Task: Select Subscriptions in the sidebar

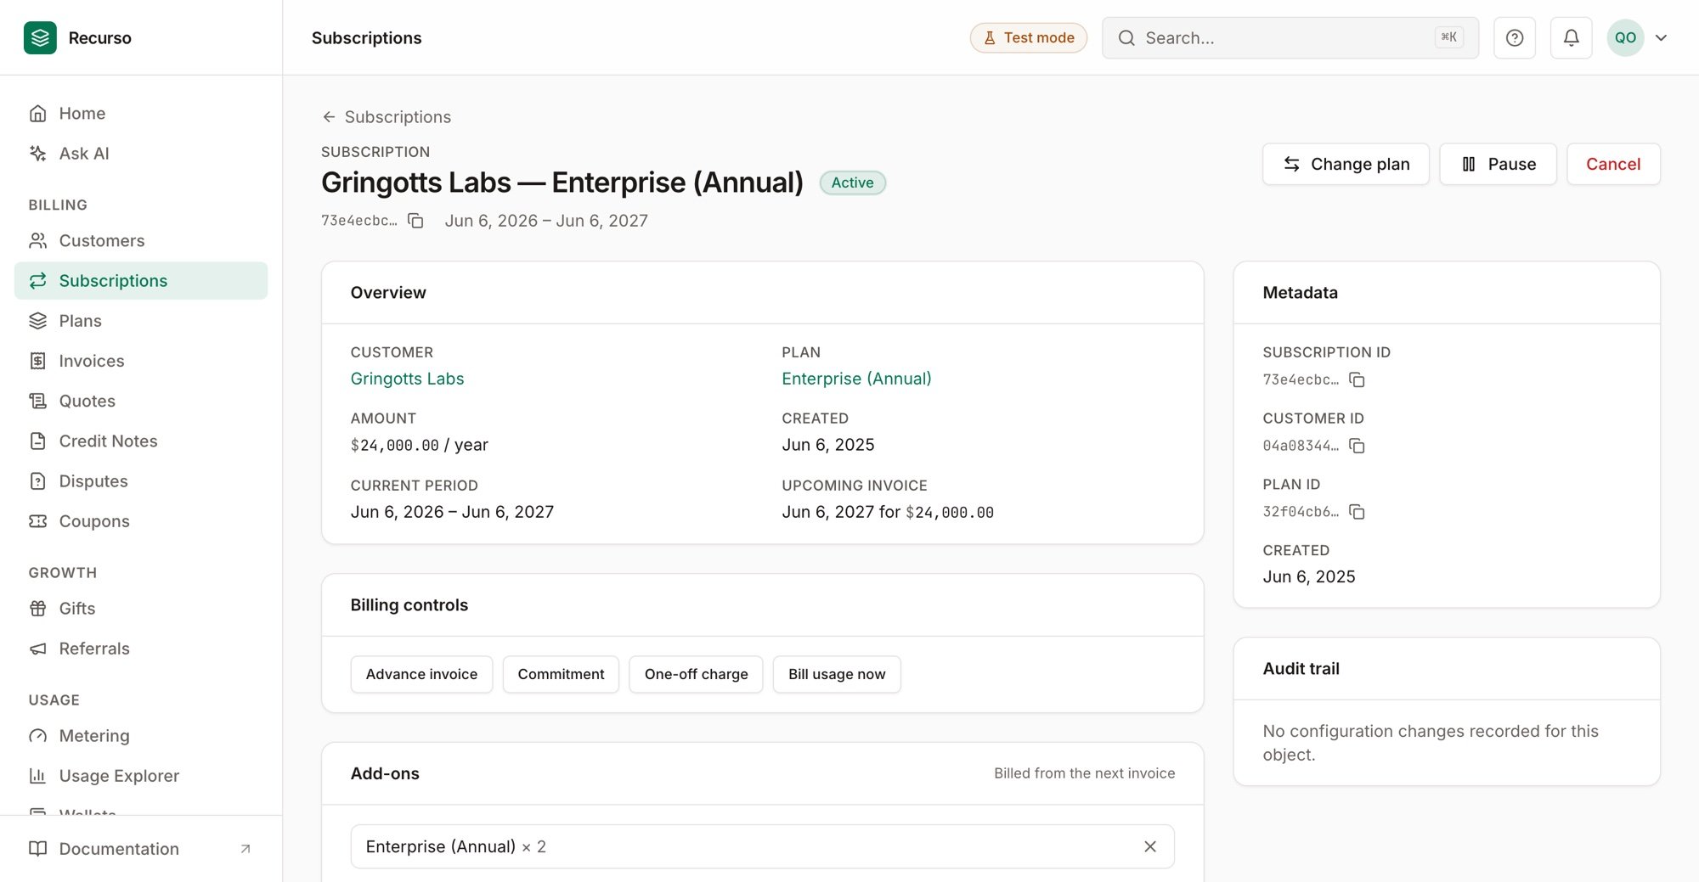Action: pyautogui.click(x=141, y=280)
